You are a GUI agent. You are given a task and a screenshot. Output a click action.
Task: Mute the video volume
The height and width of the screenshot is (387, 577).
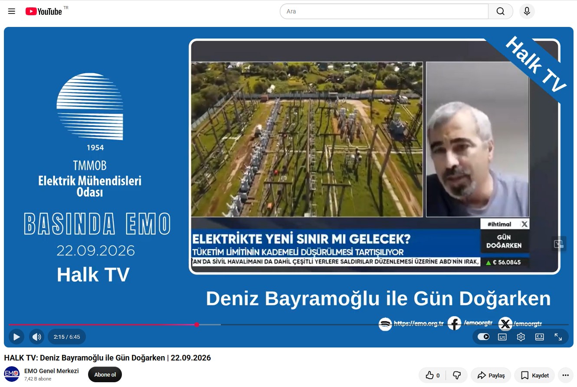pos(37,337)
